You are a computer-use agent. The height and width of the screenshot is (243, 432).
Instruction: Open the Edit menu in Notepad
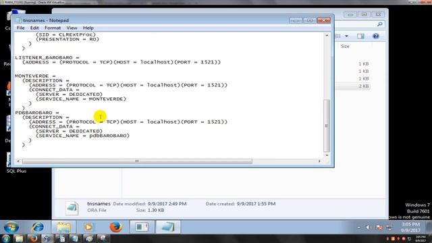34,28
